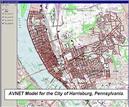129x107 pixels.
Task: Hide the first Sw_color.tif image layer
Action: coord(3,20)
